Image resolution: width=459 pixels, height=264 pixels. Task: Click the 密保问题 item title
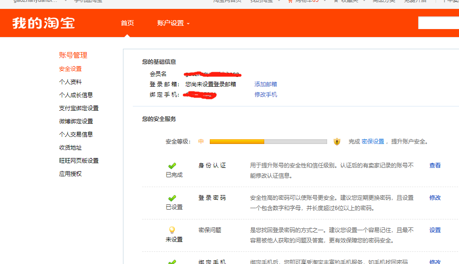click(210, 230)
